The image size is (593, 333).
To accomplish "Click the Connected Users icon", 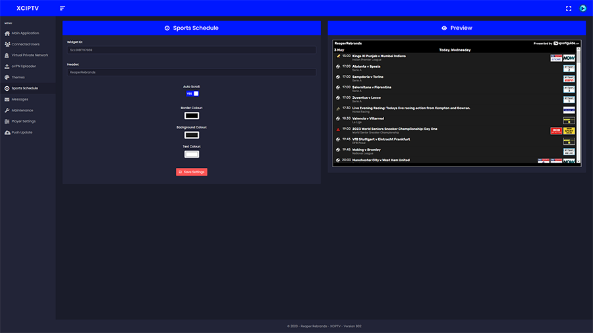I will click(7, 44).
